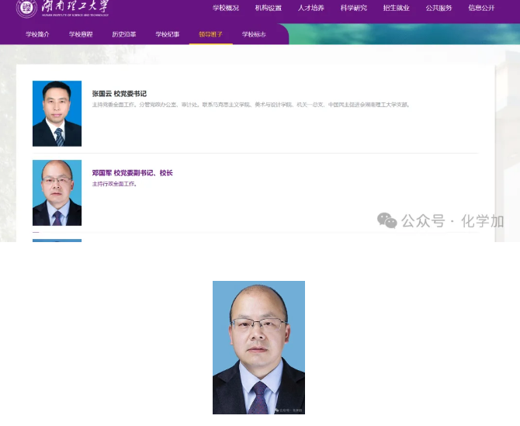Open the 机构设置 menu
Viewport: 520px width, 426px height.
[x=269, y=8]
